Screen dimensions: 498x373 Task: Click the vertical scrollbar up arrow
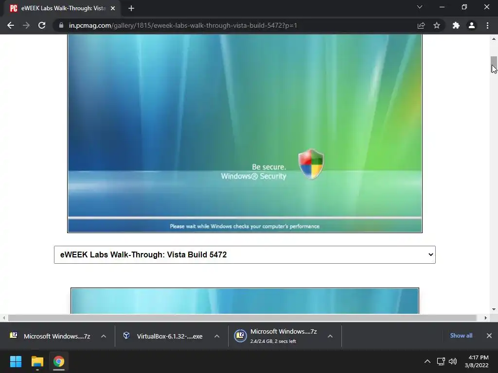[494, 39]
